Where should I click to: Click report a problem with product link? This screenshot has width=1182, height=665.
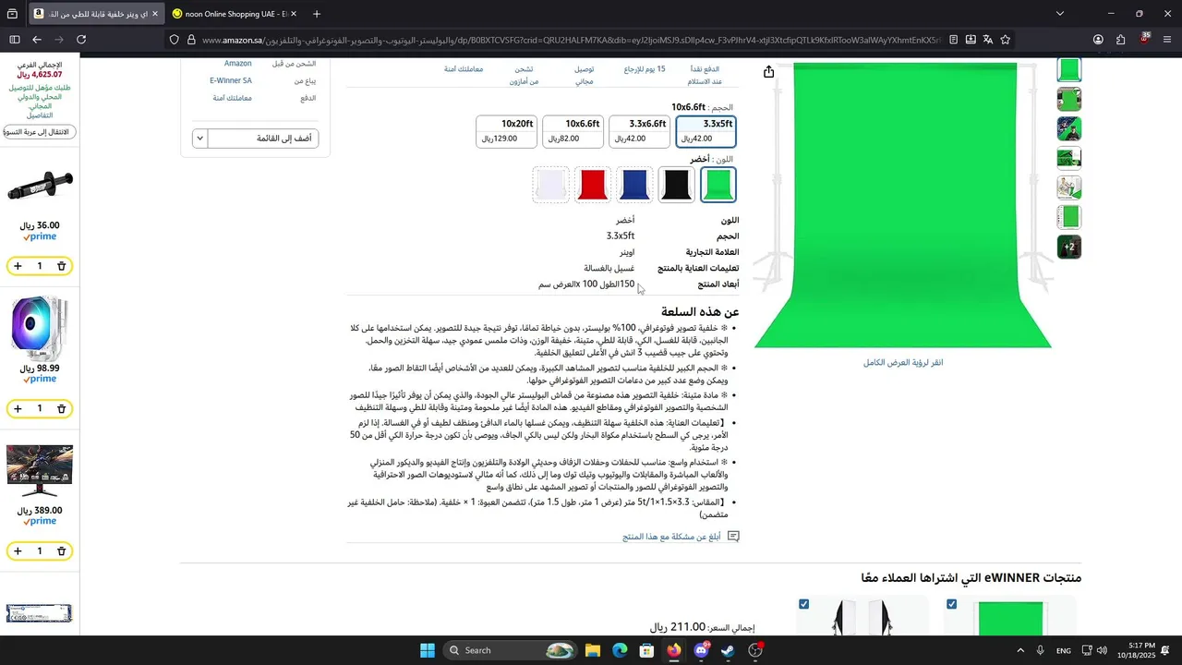click(x=671, y=537)
